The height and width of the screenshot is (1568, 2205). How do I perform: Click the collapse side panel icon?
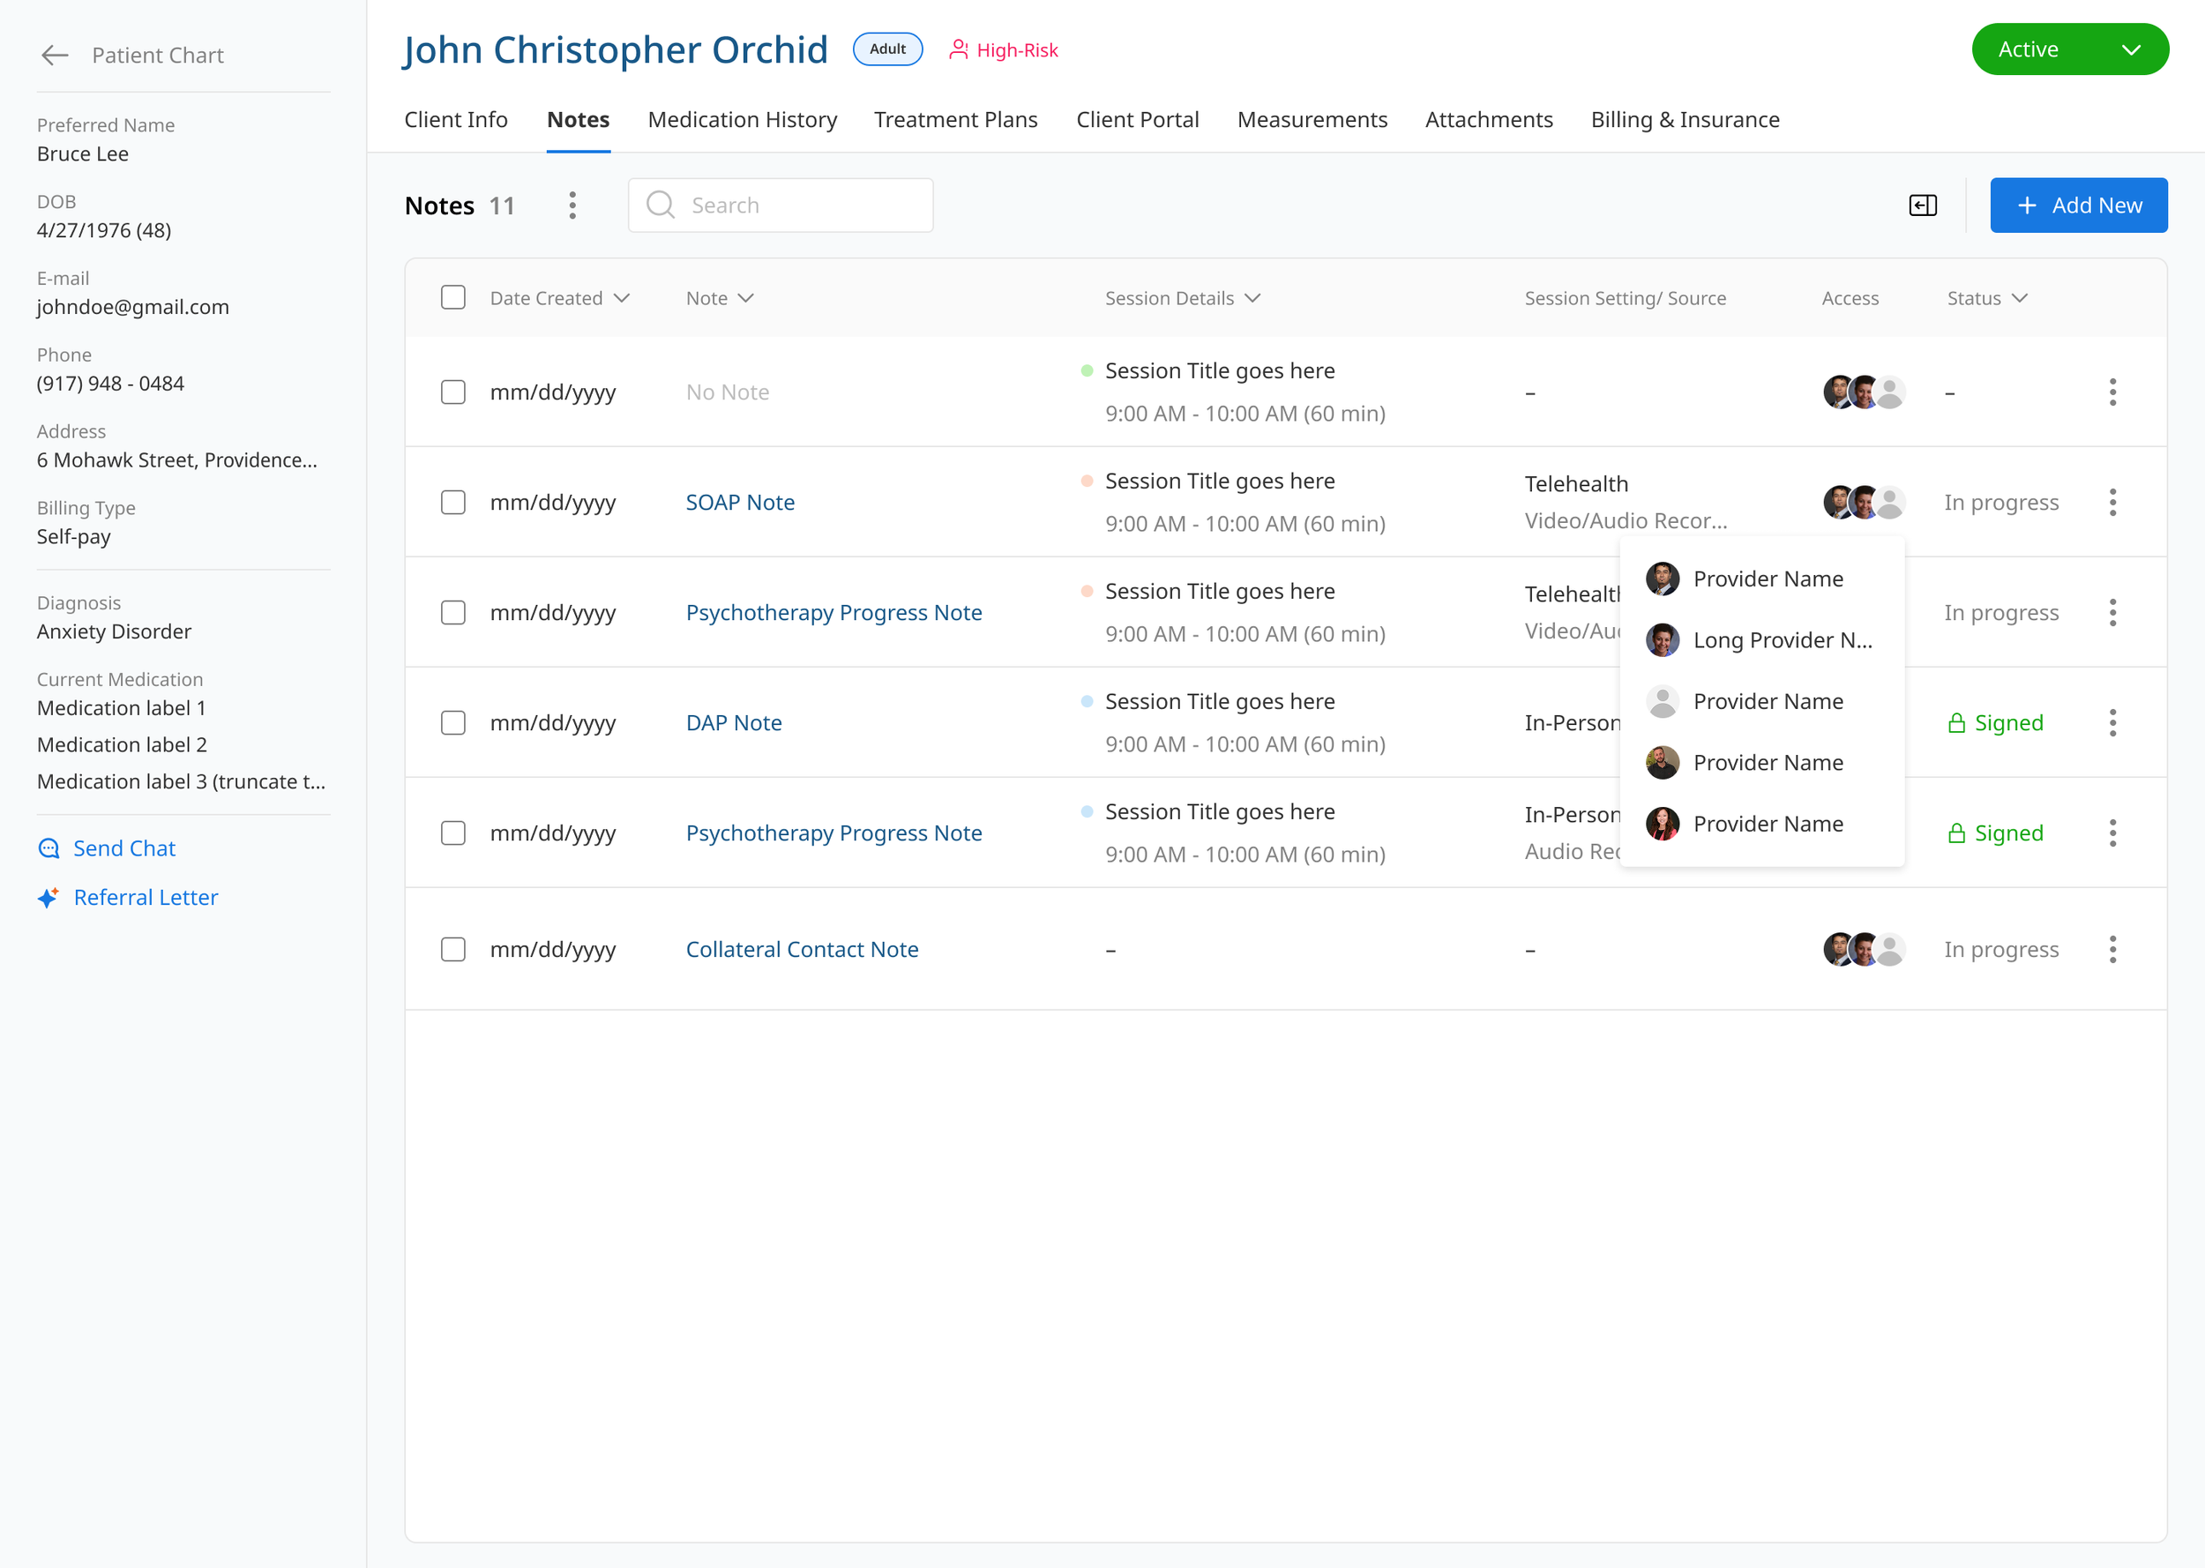coord(1922,205)
